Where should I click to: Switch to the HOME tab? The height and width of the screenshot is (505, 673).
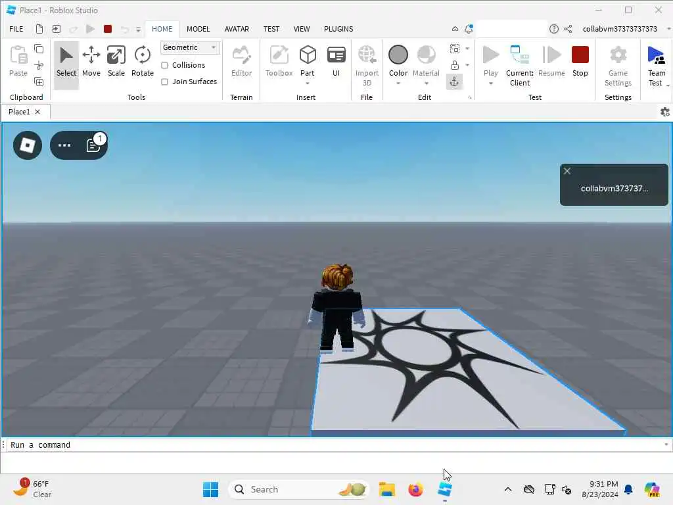tap(162, 29)
